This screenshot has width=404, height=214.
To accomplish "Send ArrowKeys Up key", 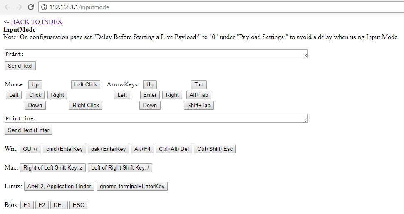I will coord(150,85).
